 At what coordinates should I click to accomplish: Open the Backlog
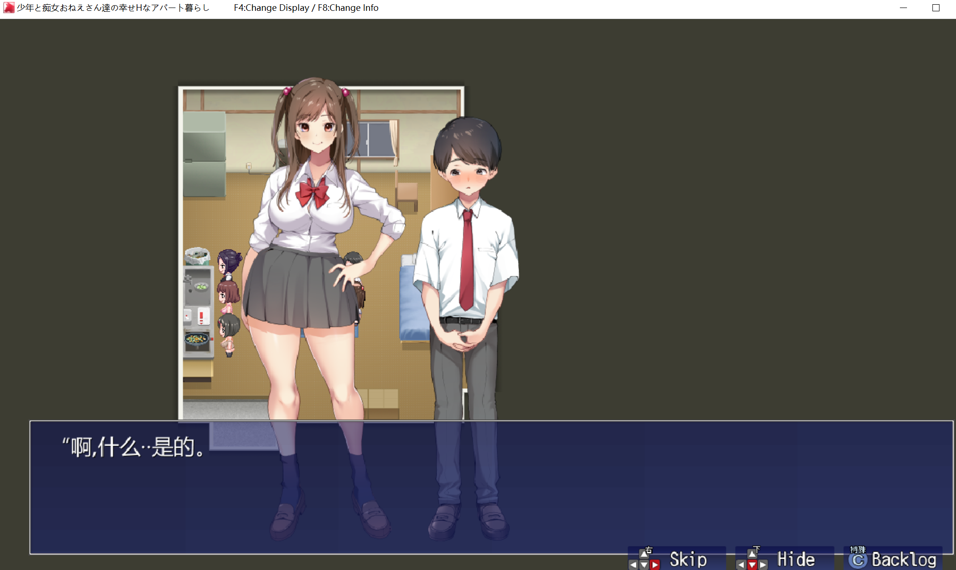click(893, 558)
